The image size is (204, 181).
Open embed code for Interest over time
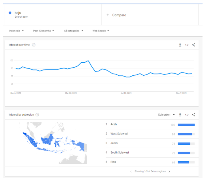pyautogui.click(x=187, y=45)
